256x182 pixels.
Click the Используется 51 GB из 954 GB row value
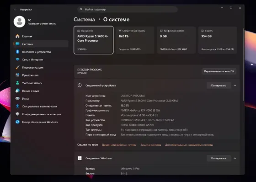point(139,115)
